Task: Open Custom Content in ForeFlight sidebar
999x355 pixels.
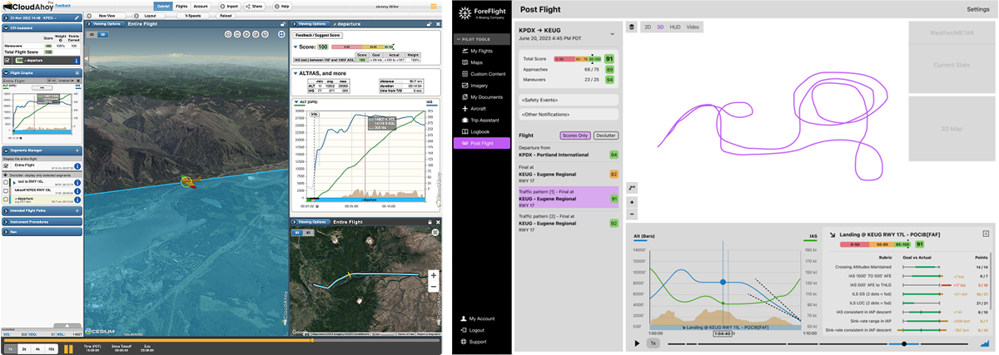Action: point(482,74)
